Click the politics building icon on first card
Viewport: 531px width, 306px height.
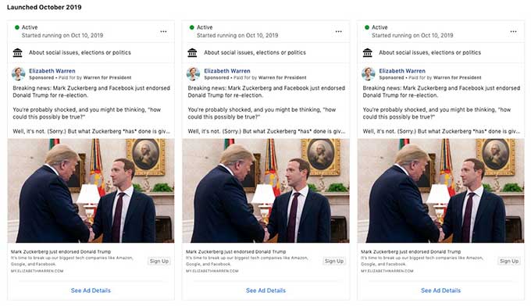point(18,53)
